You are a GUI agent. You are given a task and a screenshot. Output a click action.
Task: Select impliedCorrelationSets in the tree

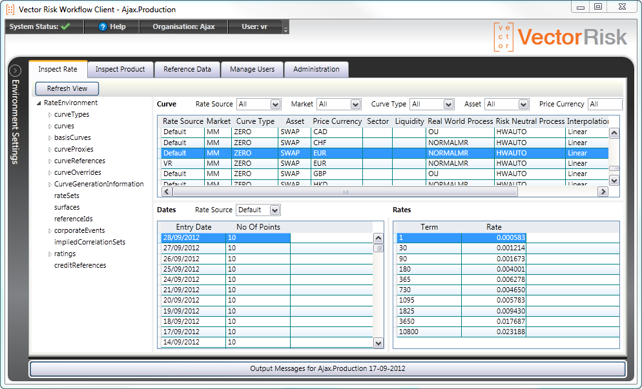tap(90, 242)
